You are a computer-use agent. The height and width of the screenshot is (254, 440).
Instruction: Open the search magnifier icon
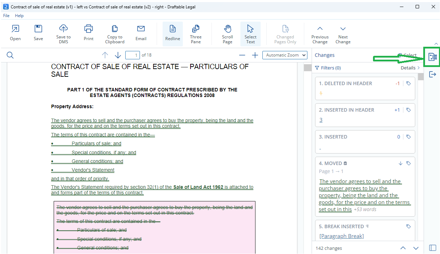click(x=10, y=55)
